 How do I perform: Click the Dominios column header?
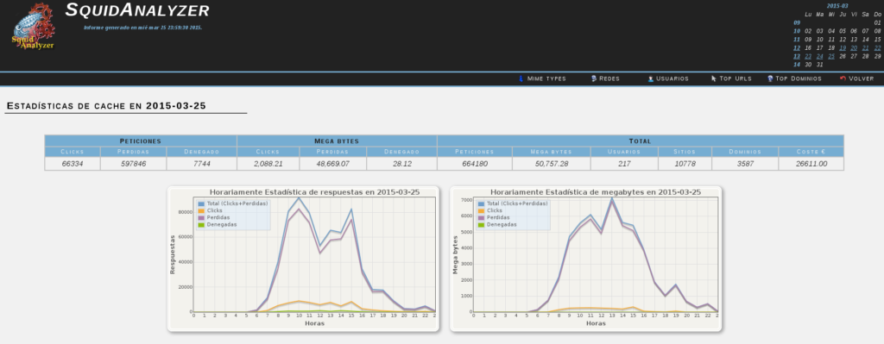click(x=745, y=152)
